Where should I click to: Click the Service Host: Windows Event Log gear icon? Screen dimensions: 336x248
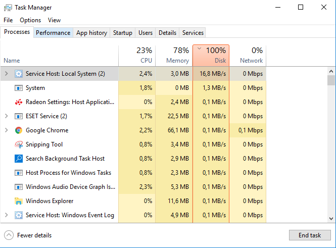pyautogui.click(x=19, y=215)
